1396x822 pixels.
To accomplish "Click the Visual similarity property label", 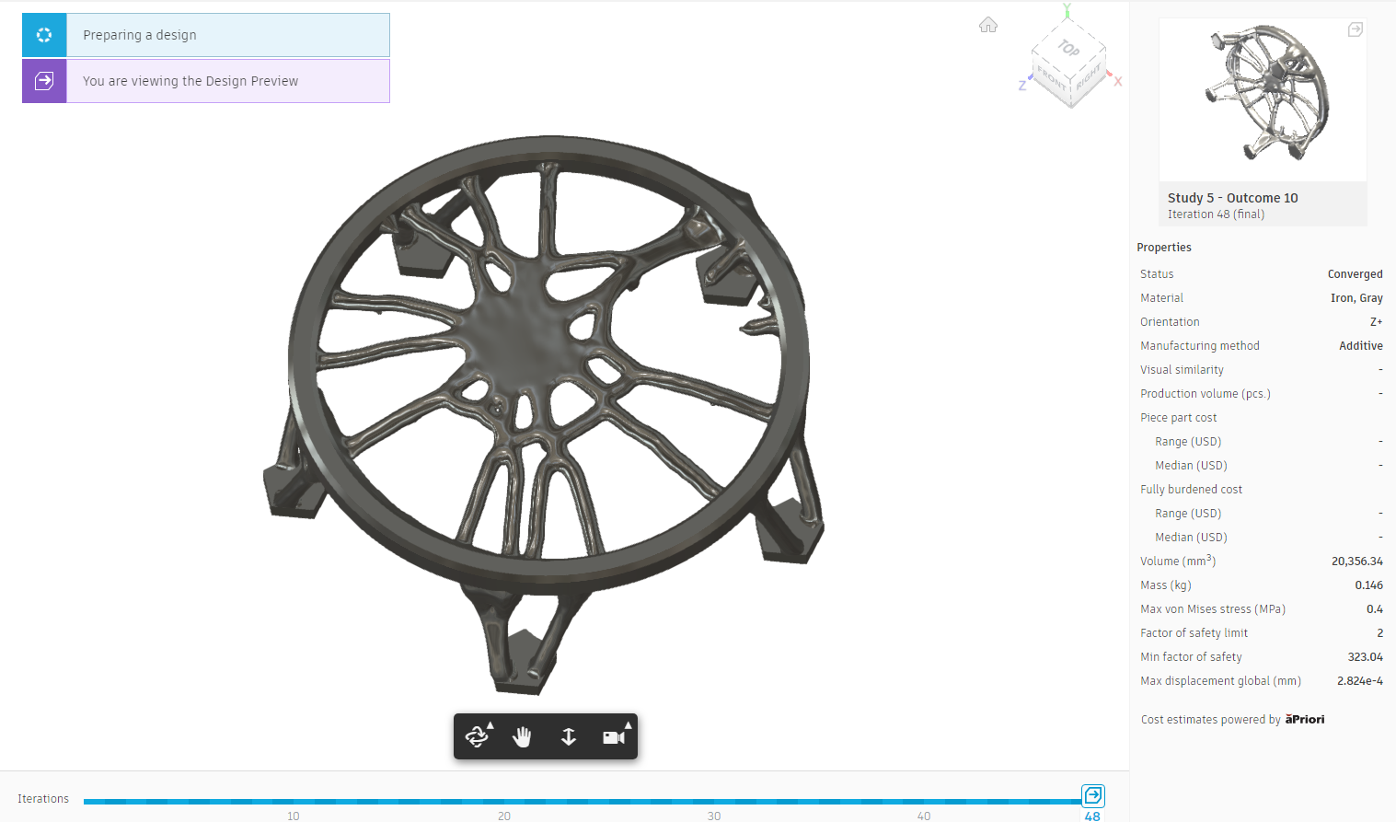I will click(1182, 370).
